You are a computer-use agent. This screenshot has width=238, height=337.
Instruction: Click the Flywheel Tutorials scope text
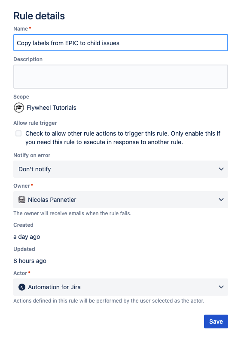pyautogui.click(x=51, y=108)
